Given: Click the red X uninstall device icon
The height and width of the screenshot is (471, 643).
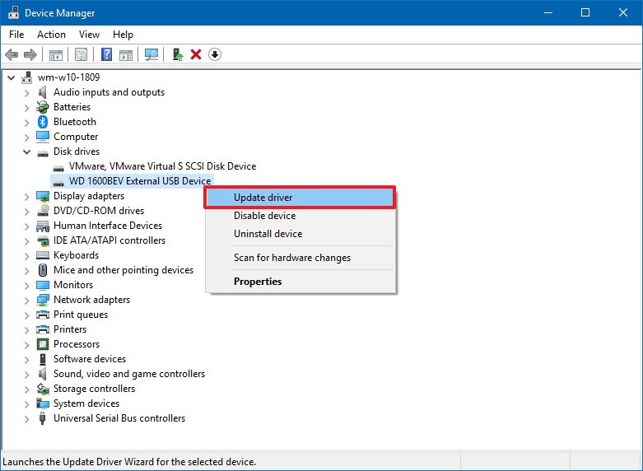Looking at the screenshot, I should click(196, 54).
